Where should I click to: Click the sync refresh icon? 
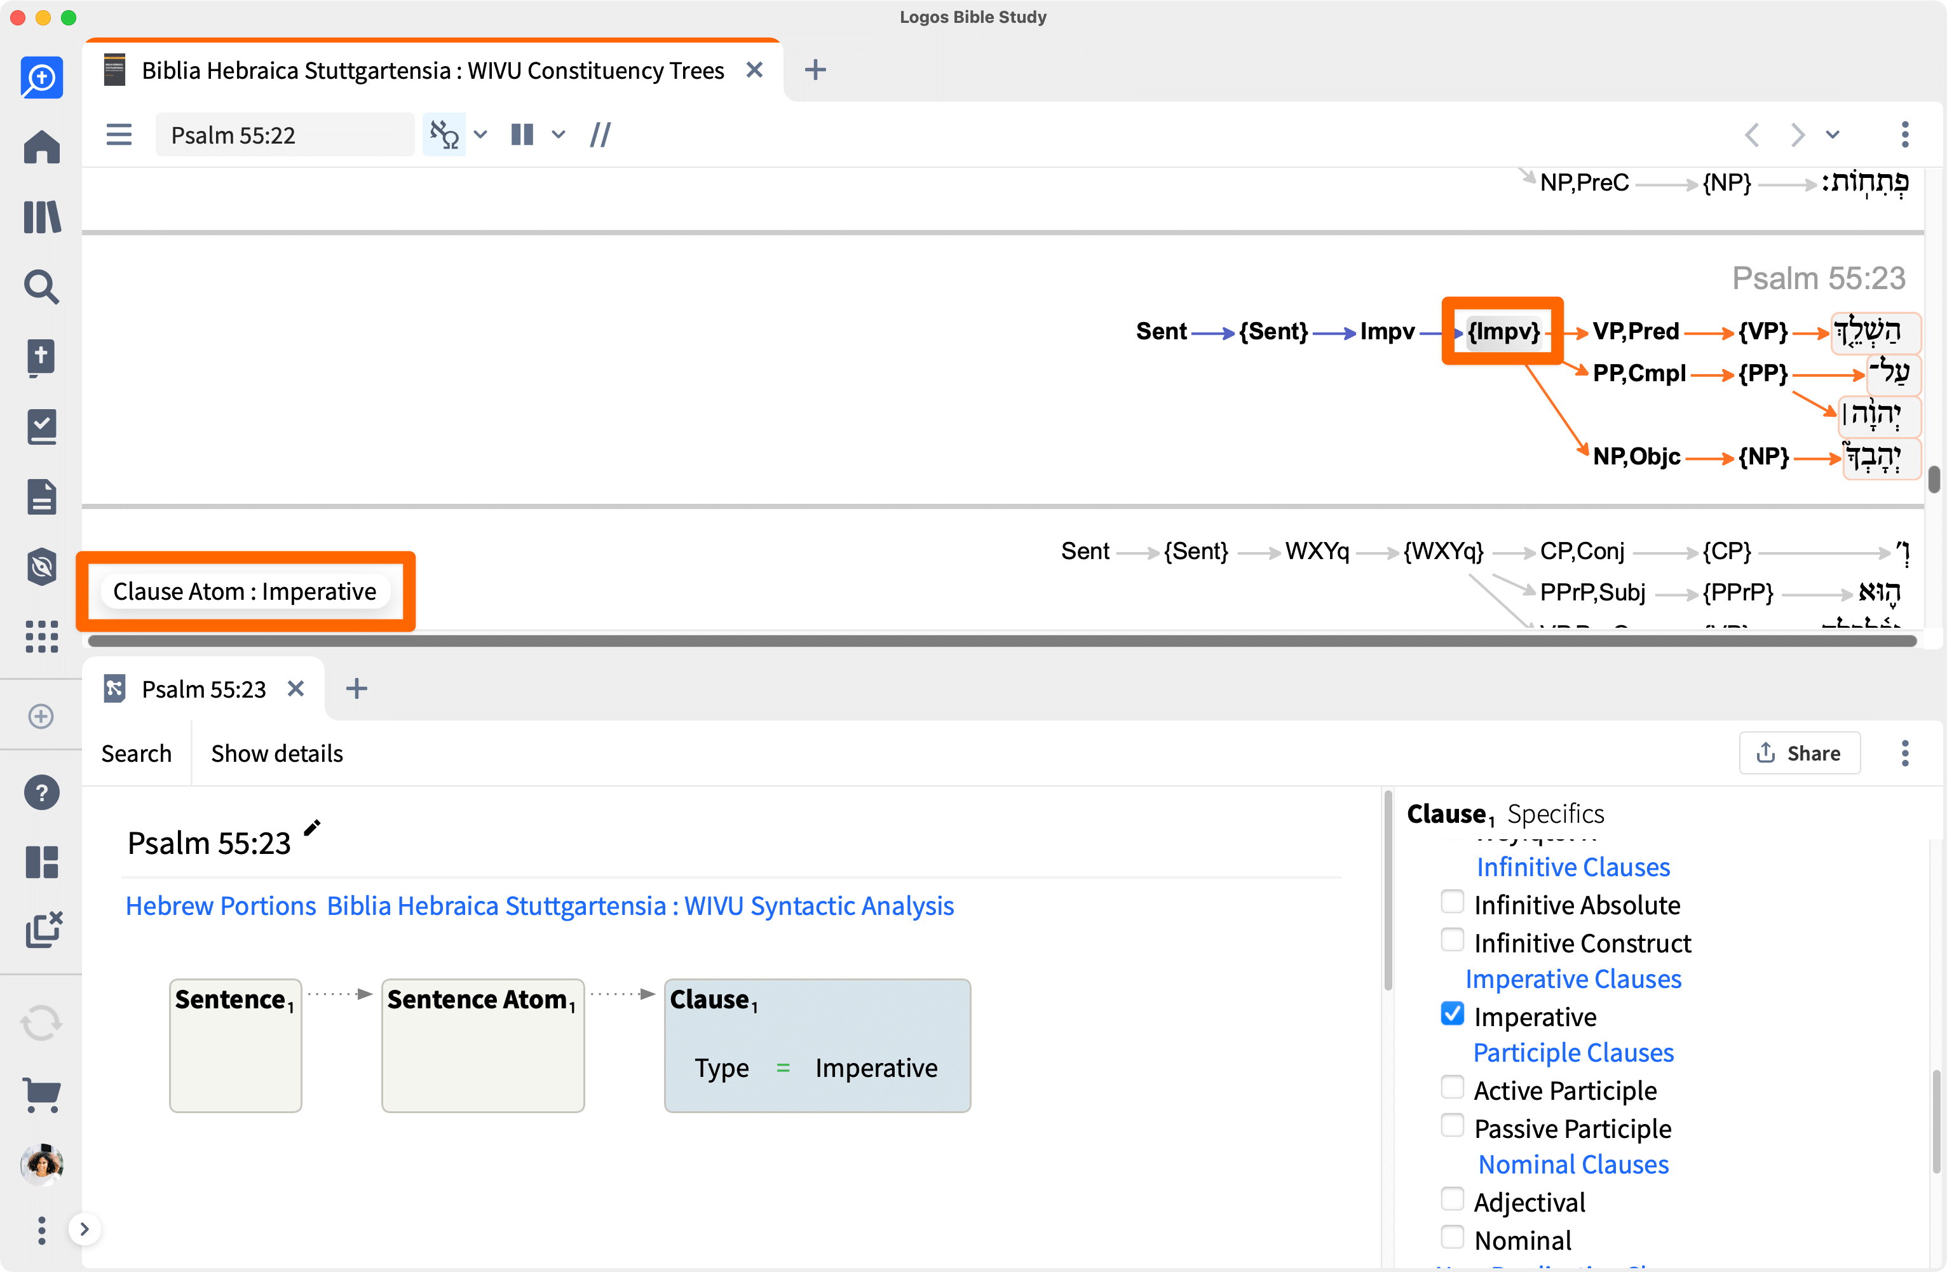[42, 1024]
